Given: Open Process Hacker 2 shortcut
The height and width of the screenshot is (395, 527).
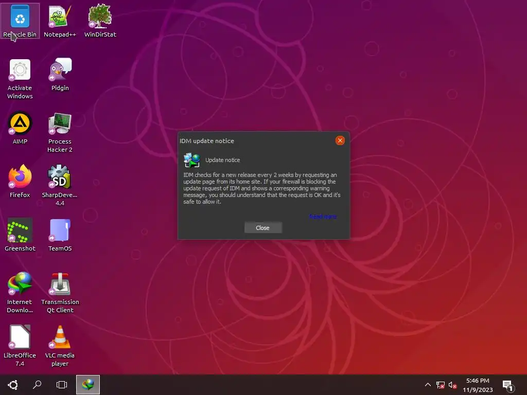Looking at the screenshot, I should [x=60, y=133].
